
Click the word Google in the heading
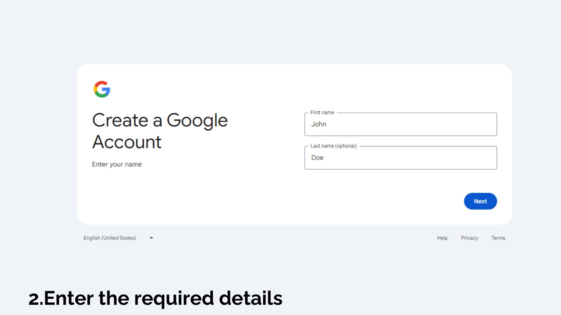197,121
